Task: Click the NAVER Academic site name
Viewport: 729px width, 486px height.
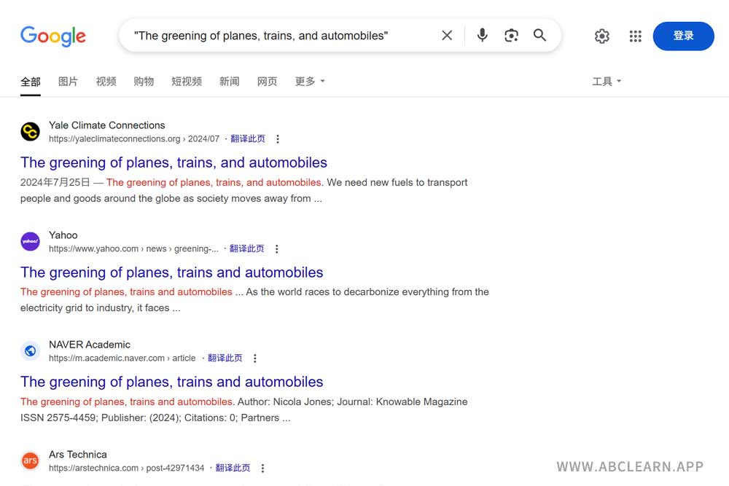Action: coord(90,345)
